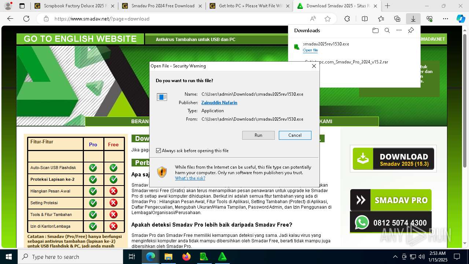Go back to the previous page
Viewport: 469px width, 264px height.
click(10, 19)
